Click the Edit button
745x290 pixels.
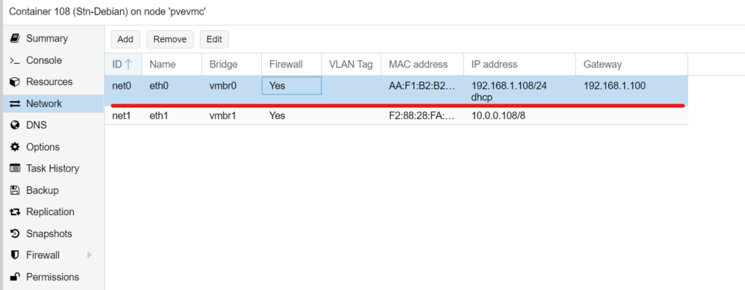(x=215, y=39)
